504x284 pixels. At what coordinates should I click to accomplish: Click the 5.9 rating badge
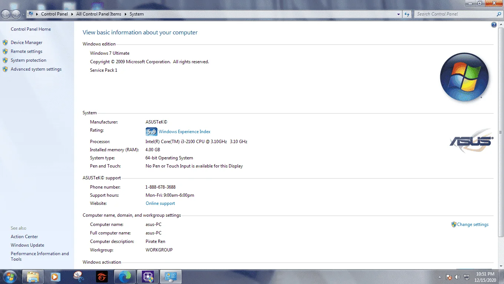[151, 132]
